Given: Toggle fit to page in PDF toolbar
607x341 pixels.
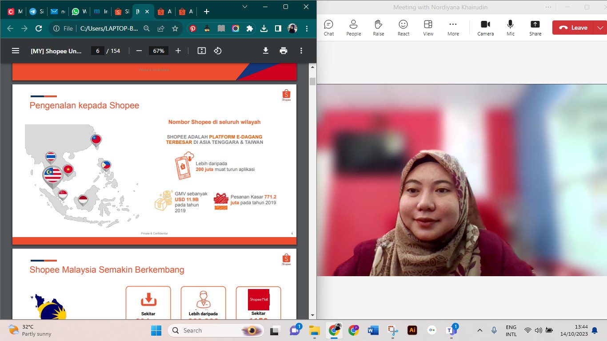Looking at the screenshot, I should click(x=202, y=51).
